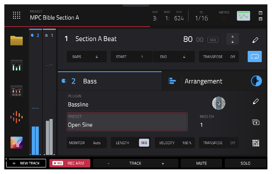Select the Section A Beat sequence name
This screenshot has width=272, height=174.
[96, 39]
